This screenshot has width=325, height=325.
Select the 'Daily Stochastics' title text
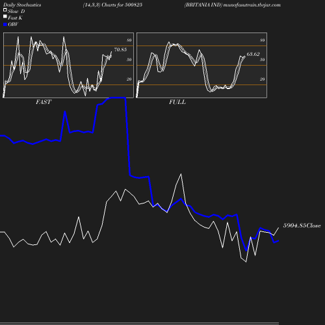pos(22,5)
